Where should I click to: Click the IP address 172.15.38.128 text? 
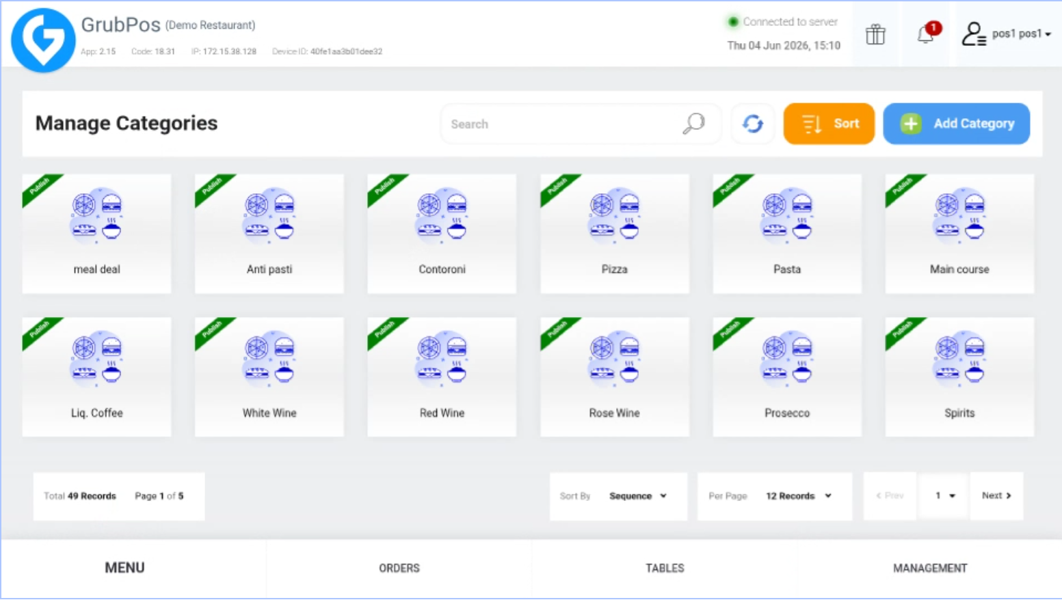224,51
